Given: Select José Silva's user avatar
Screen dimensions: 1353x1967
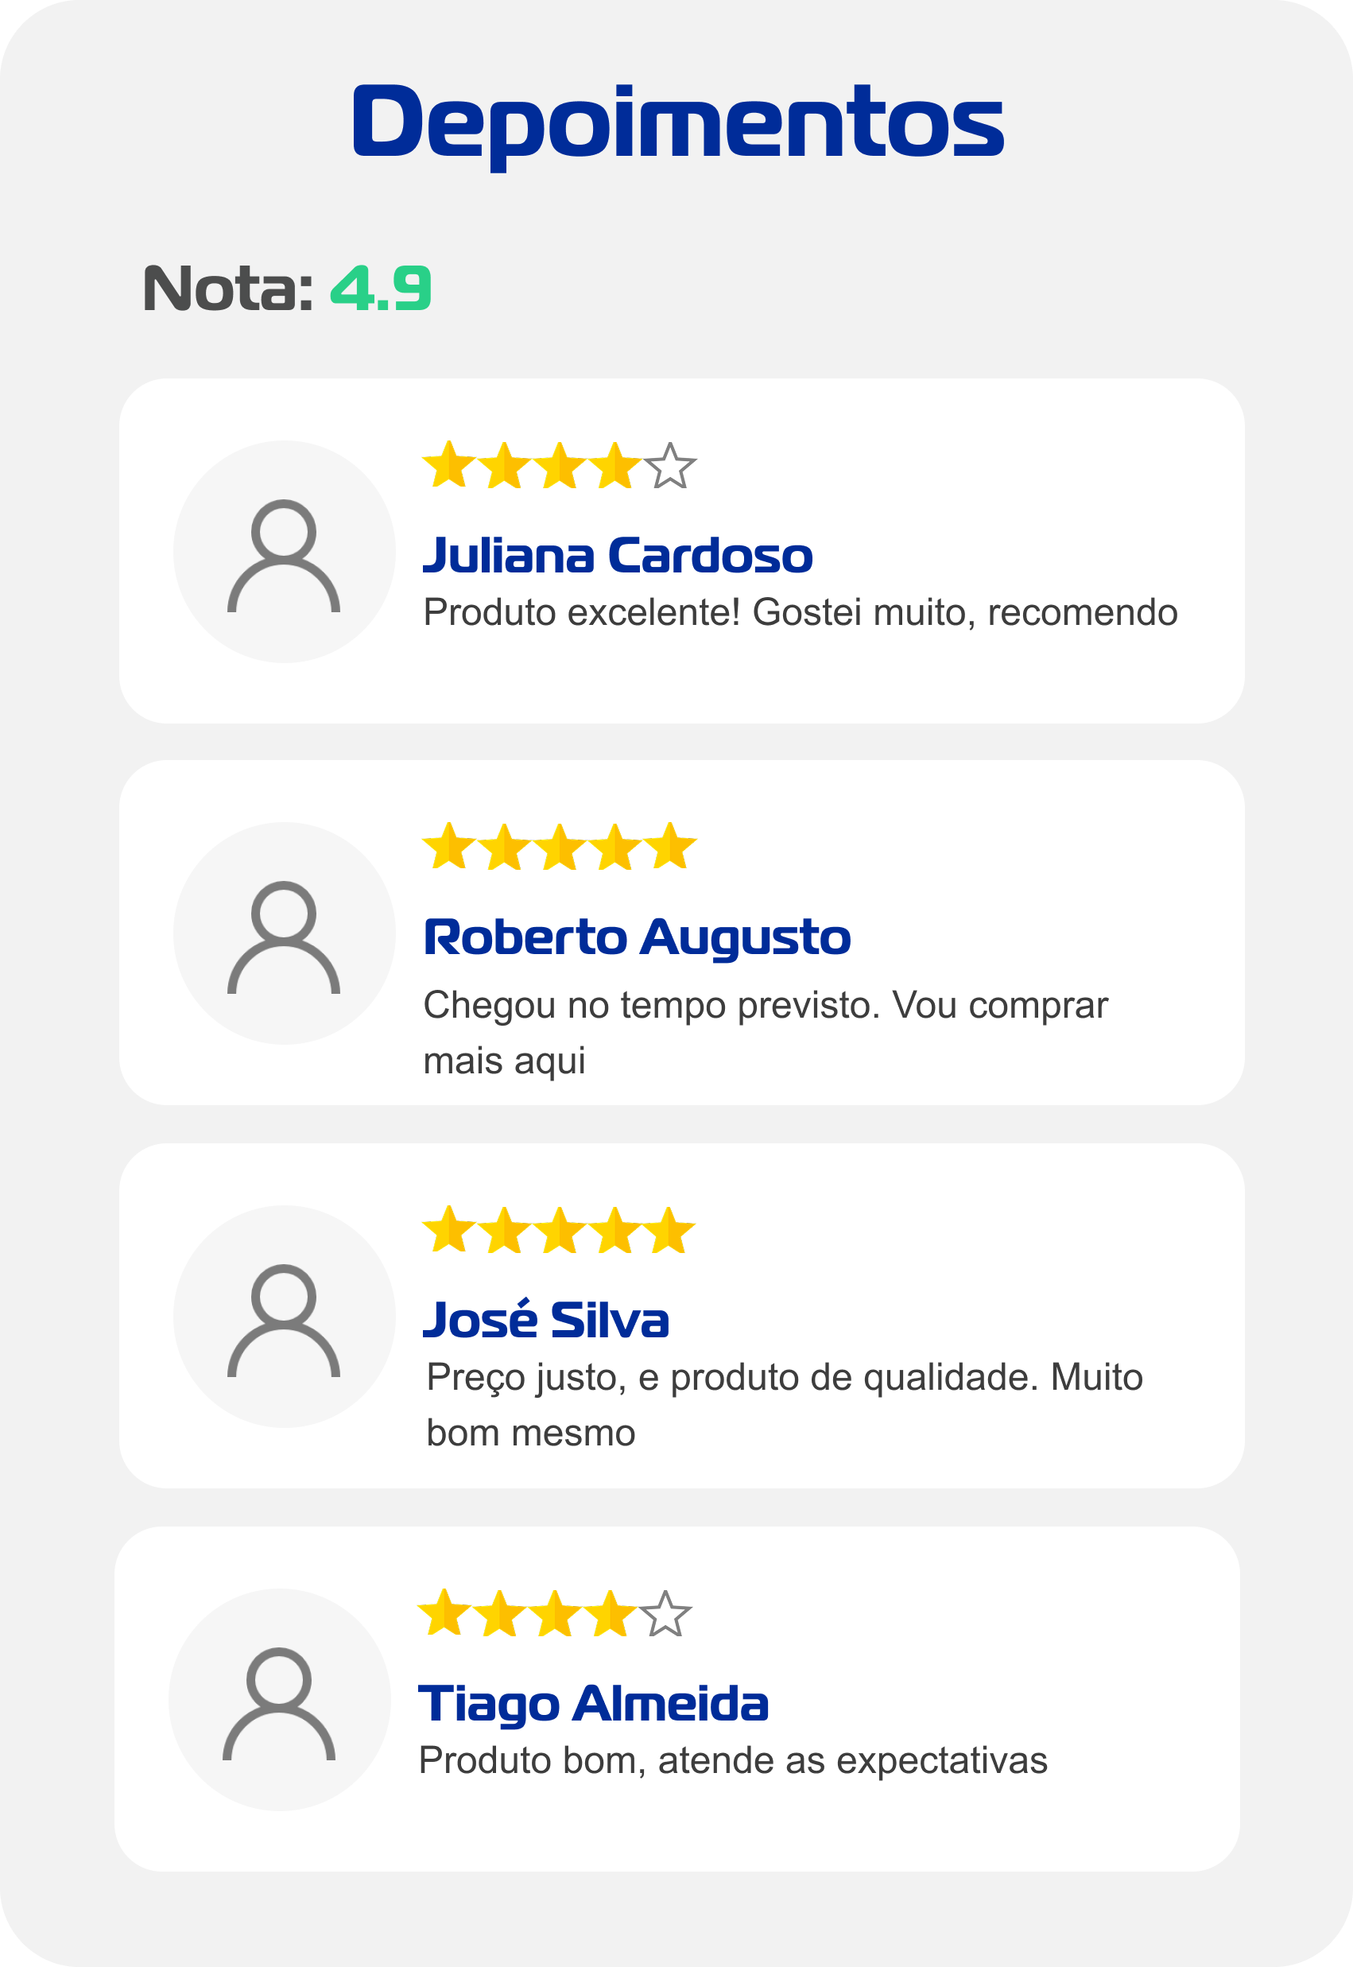Looking at the screenshot, I should (284, 1317).
